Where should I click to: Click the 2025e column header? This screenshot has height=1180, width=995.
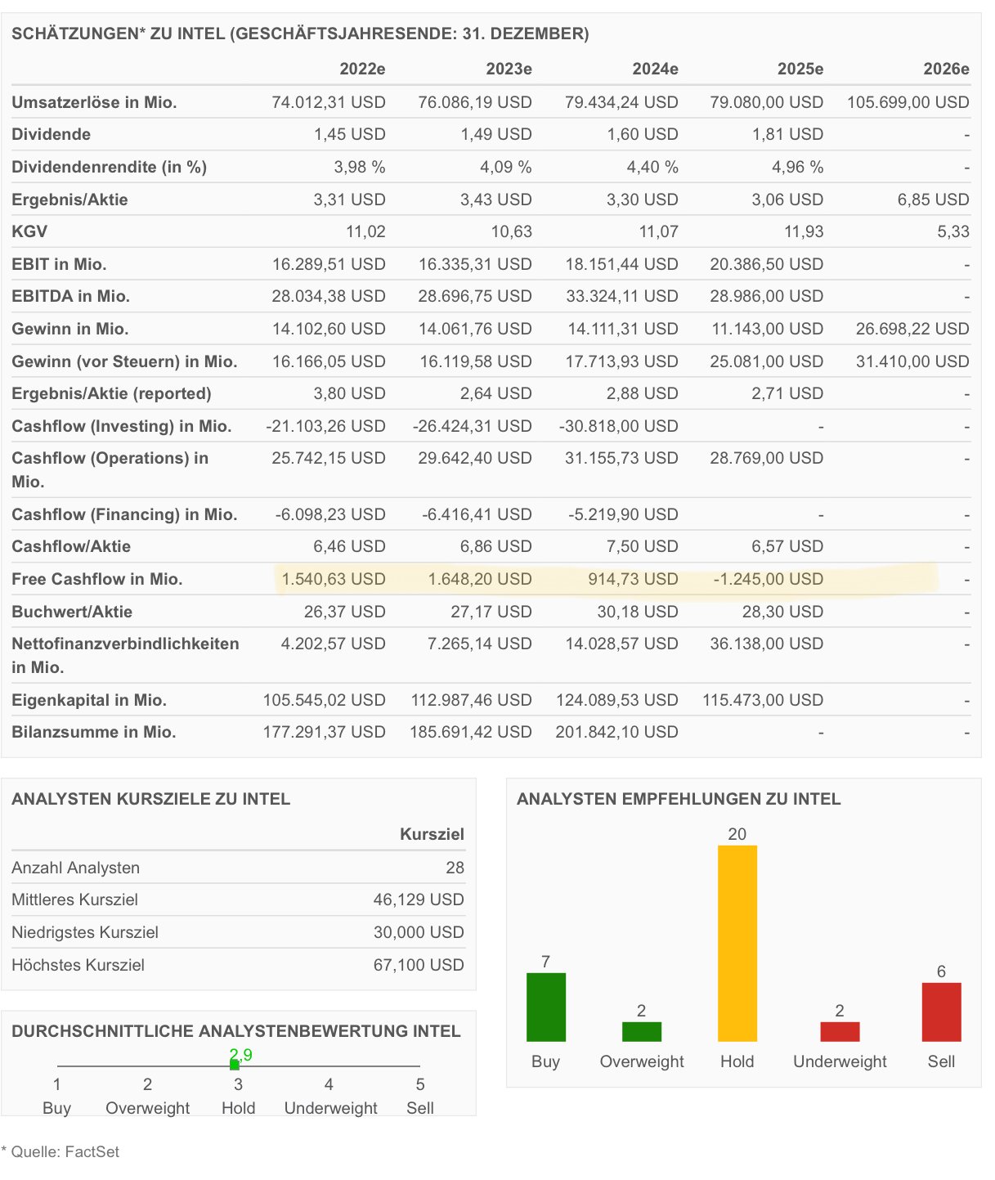[800, 69]
